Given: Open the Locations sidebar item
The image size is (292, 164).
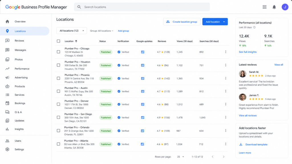Looking at the screenshot, I should click(25, 31).
